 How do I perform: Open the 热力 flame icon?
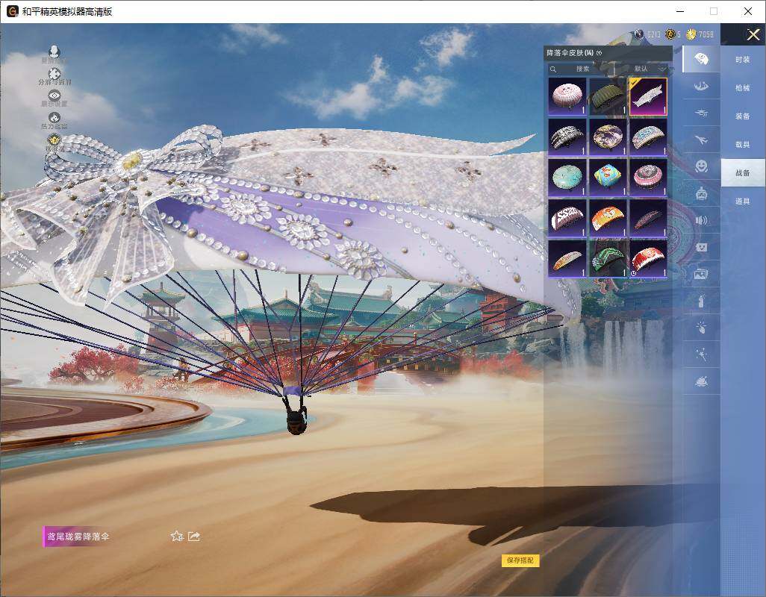tap(55, 118)
